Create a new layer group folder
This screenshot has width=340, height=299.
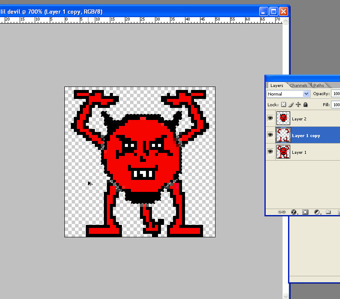coord(328,212)
